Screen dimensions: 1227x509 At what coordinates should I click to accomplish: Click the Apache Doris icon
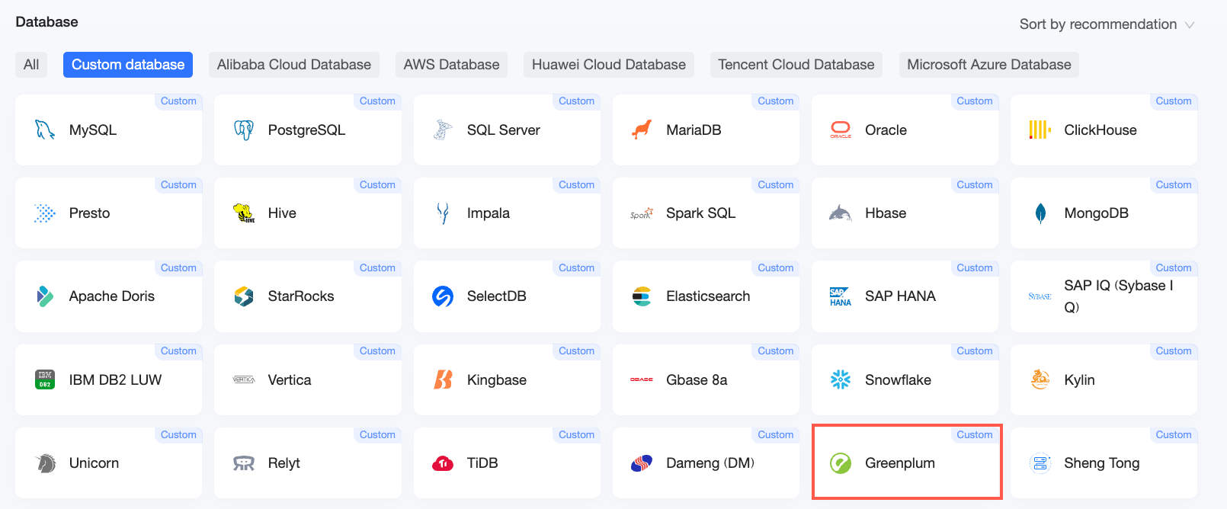click(45, 296)
